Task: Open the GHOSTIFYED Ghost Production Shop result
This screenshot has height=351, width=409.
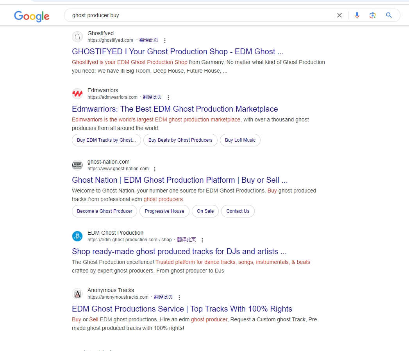Action: click(178, 52)
